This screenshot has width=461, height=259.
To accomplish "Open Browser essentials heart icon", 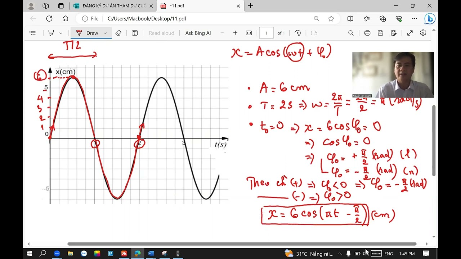I will point(399,19).
